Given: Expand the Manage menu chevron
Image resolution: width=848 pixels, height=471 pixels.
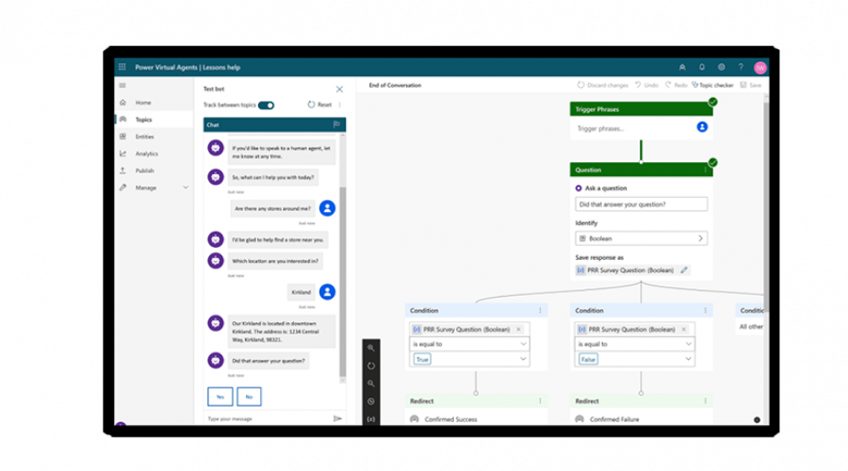Looking at the screenshot, I should tap(186, 187).
